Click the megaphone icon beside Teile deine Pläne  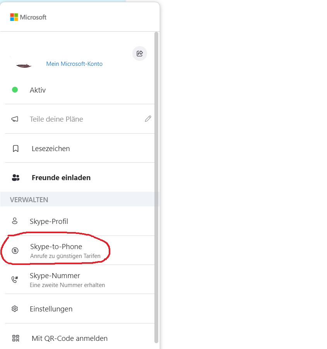tap(15, 119)
